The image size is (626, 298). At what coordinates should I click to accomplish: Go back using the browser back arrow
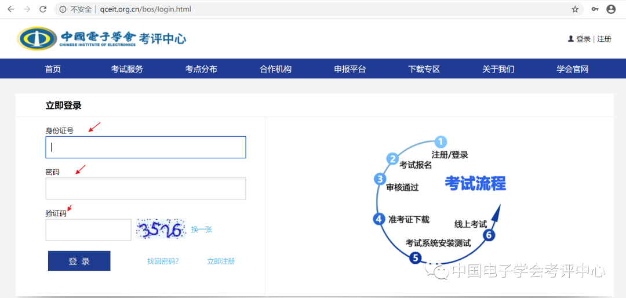11,9
